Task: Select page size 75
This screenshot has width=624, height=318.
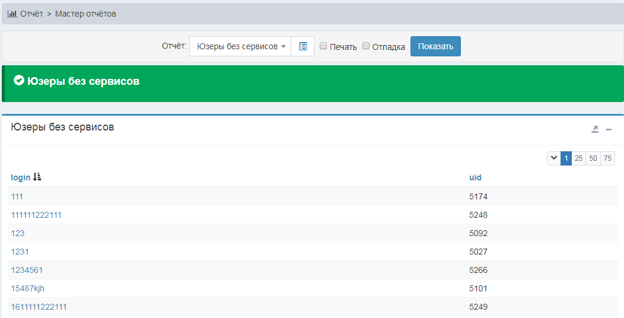Action: 607,158
